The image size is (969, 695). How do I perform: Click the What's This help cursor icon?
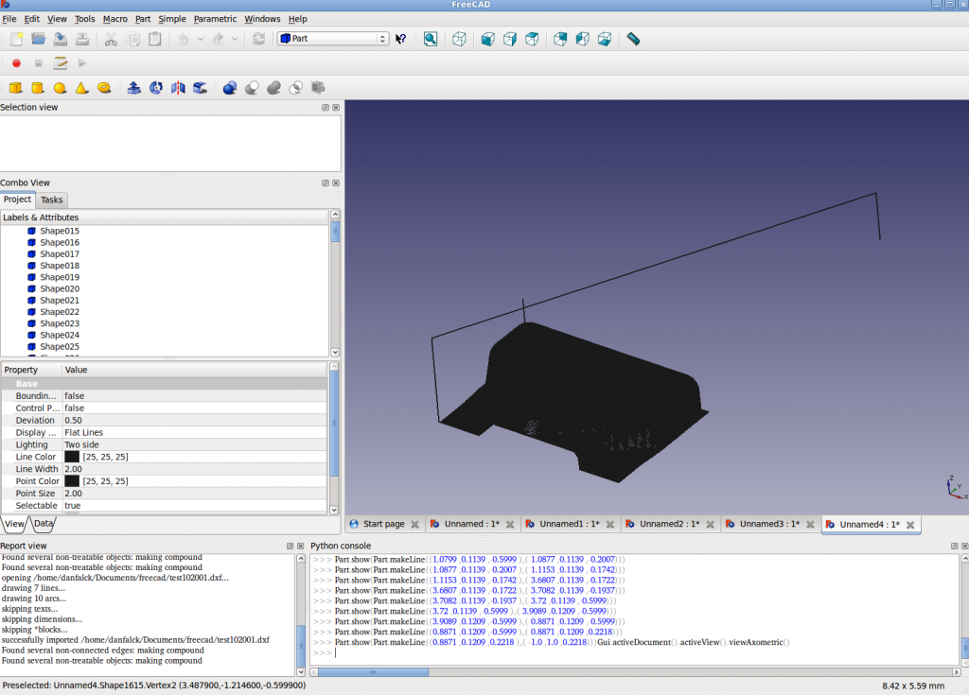click(x=401, y=39)
